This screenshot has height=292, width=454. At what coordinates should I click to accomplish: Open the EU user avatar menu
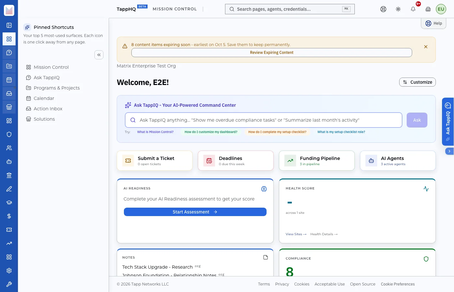pos(441,9)
